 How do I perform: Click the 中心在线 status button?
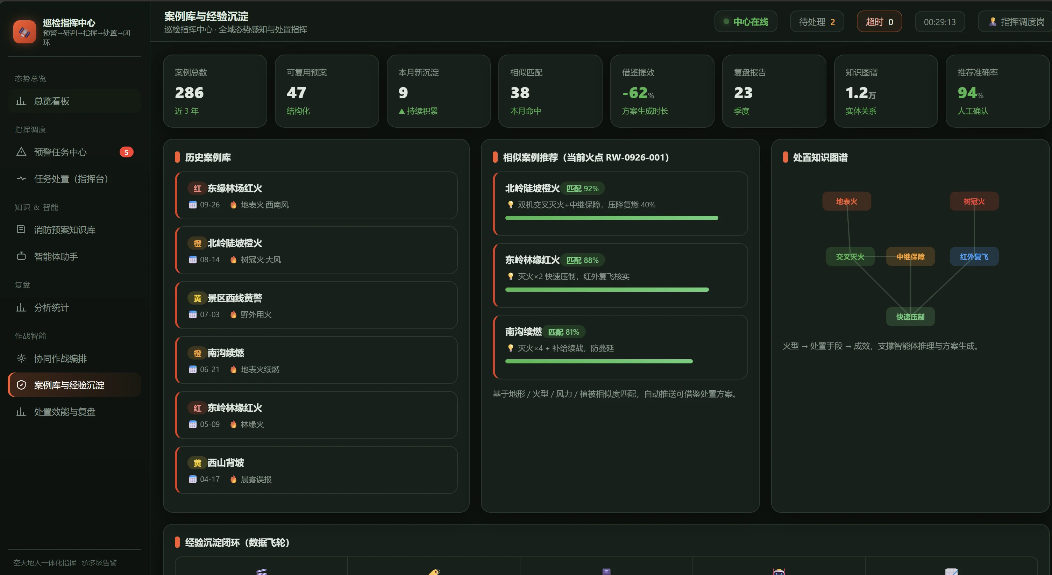click(x=746, y=22)
